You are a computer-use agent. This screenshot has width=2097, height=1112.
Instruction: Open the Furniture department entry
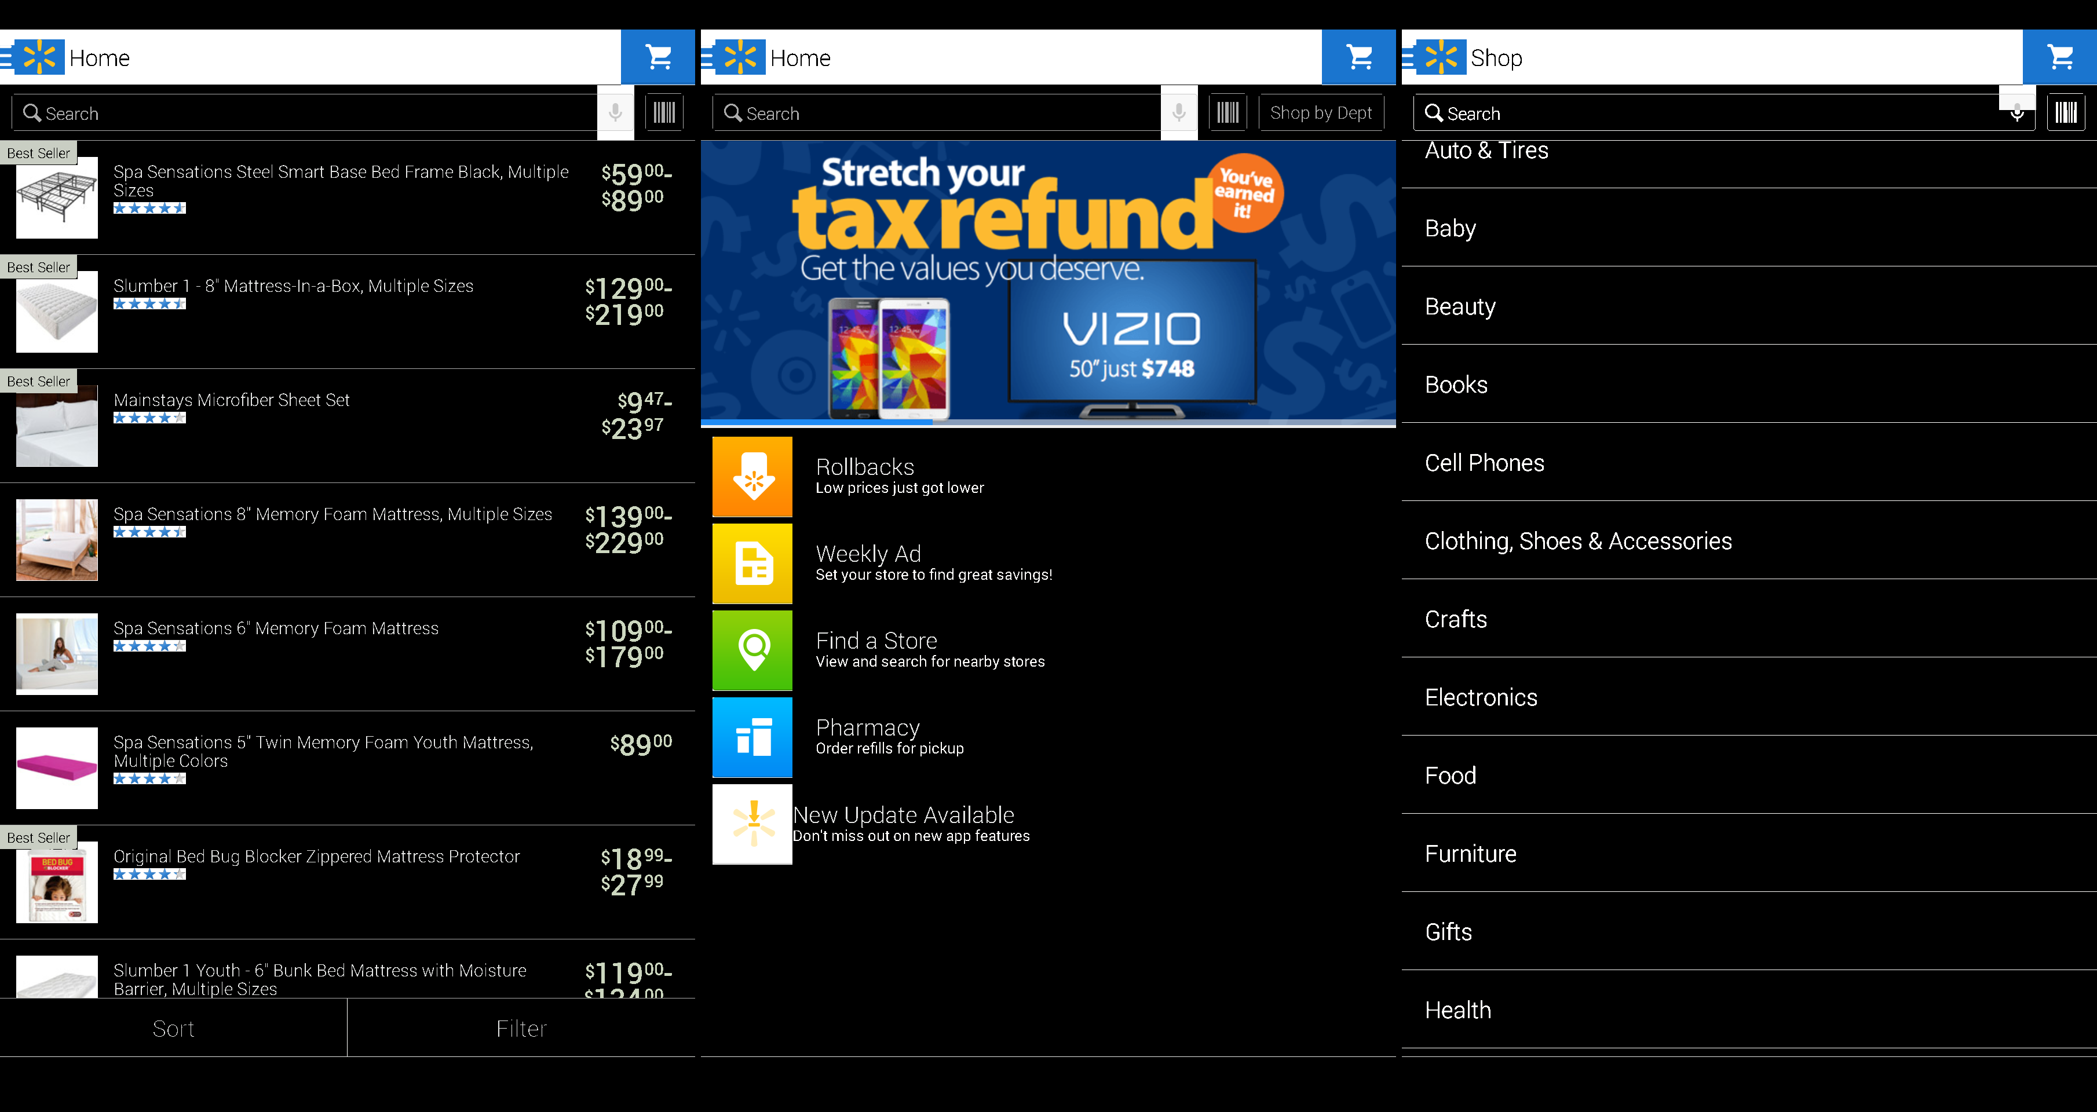[1470, 853]
